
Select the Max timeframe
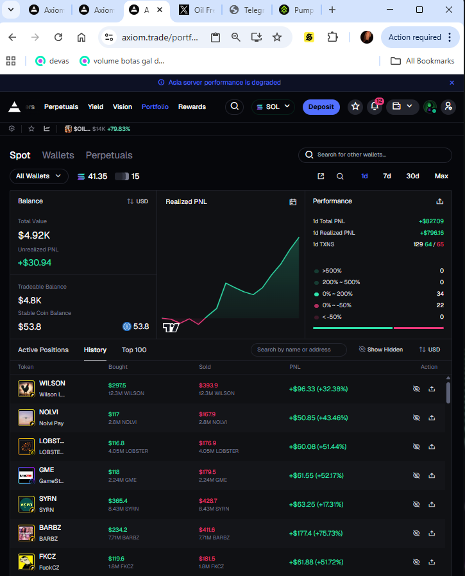coord(441,176)
